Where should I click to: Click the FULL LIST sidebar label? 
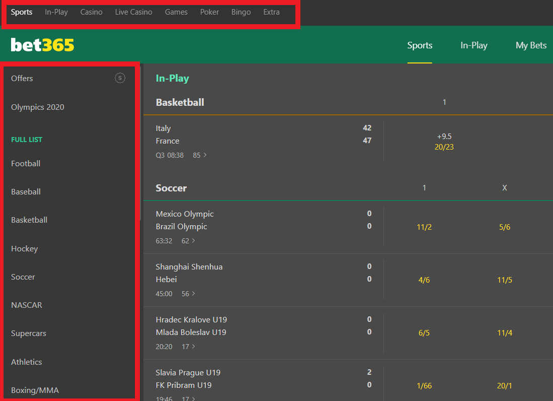pyautogui.click(x=27, y=140)
